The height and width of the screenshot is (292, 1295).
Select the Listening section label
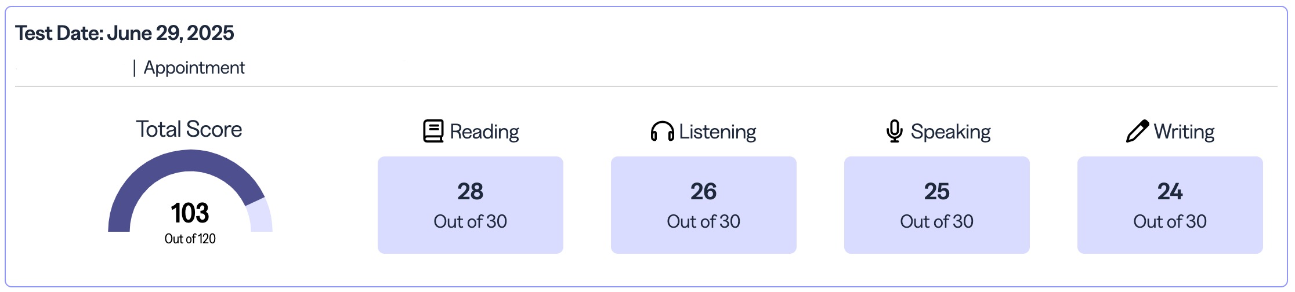718,132
